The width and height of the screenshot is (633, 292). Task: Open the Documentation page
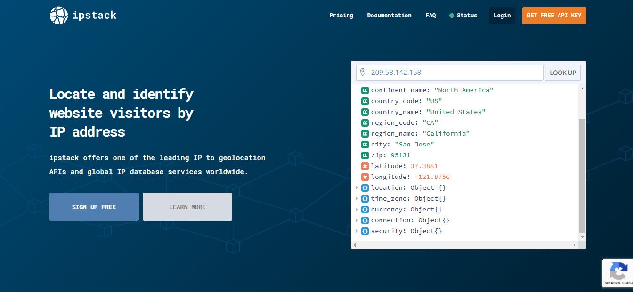(x=389, y=16)
